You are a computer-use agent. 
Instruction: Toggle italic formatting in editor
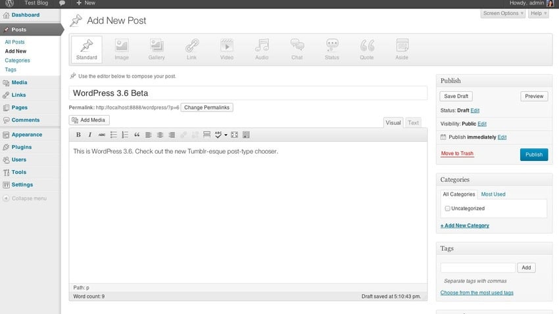pyautogui.click(x=90, y=135)
